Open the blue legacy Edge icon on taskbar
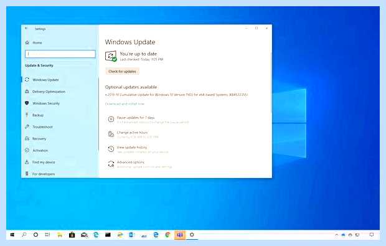386x246 pixels. (x=156, y=235)
